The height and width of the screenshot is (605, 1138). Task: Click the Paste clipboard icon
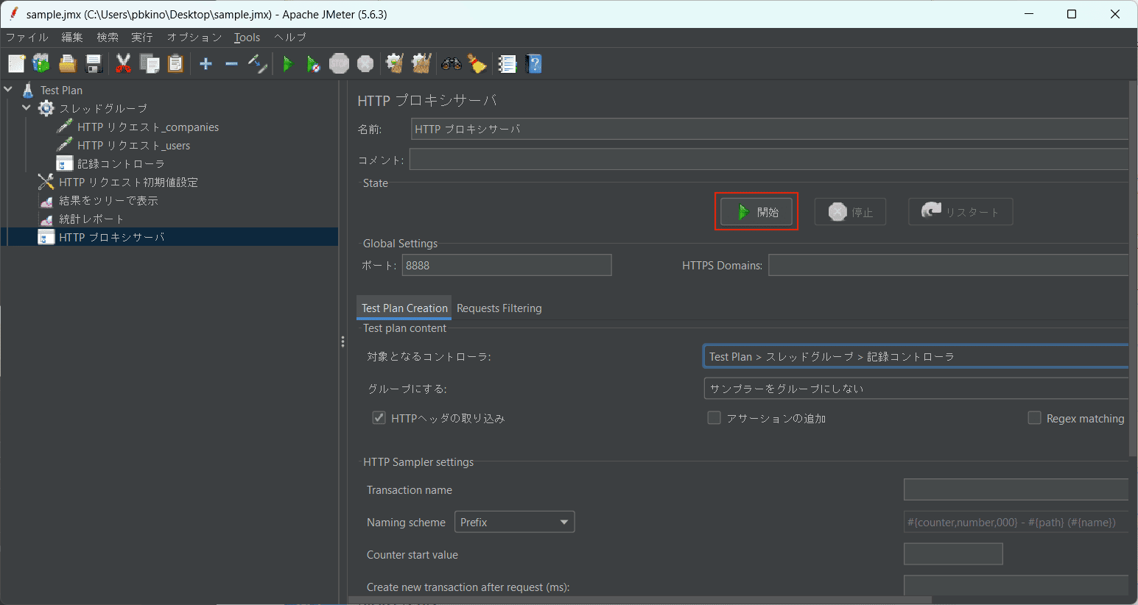pyautogui.click(x=175, y=64)
